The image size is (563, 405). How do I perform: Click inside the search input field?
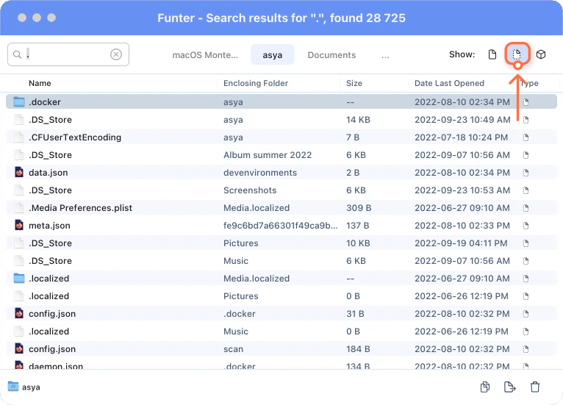click(x=68, y=54)
